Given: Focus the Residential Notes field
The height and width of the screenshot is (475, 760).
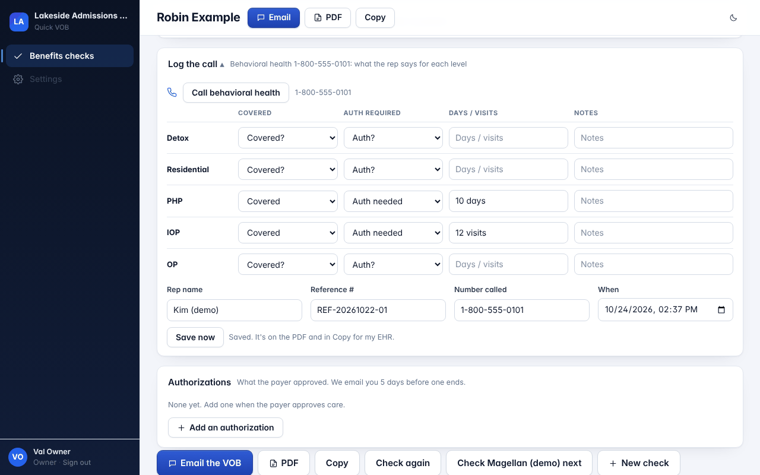Looking at the screenshot, I should (x=654, y=170).
